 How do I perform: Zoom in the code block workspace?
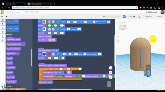coord(111,68)
